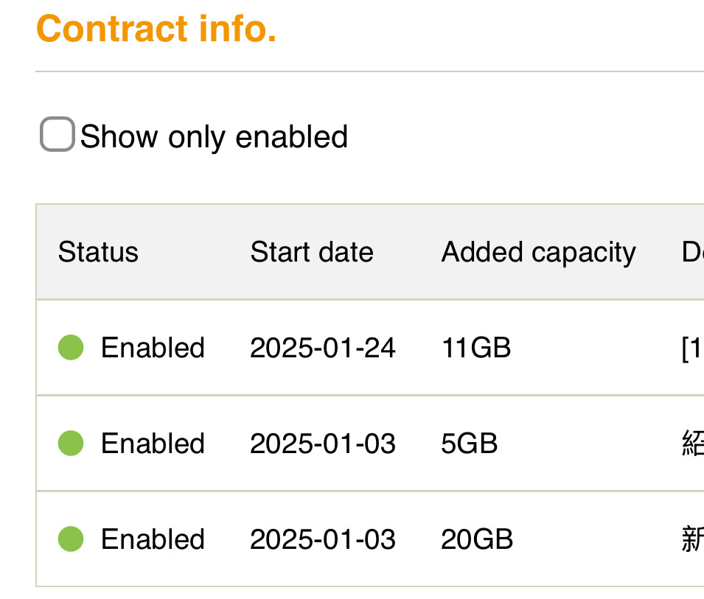Select the 11GB capacity cell
The width and height of the screenshot is (704, 599).
[x=476, y=348]
